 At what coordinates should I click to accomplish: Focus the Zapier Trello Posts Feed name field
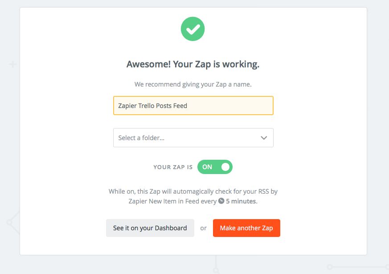193,106
